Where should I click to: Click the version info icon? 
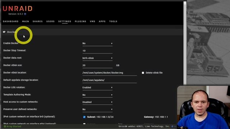25,14
